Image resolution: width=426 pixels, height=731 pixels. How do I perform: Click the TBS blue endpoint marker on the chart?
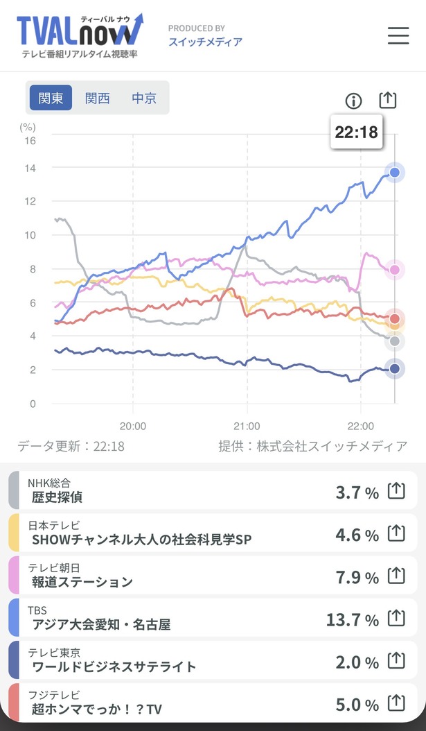pos(395,173)
